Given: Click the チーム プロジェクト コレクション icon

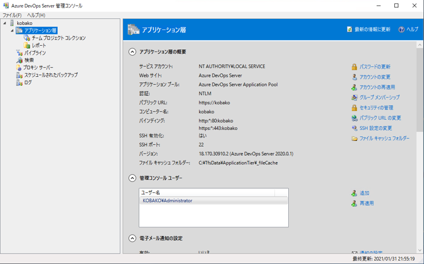Looking at the screenshot, I should [x=27, y=38].
